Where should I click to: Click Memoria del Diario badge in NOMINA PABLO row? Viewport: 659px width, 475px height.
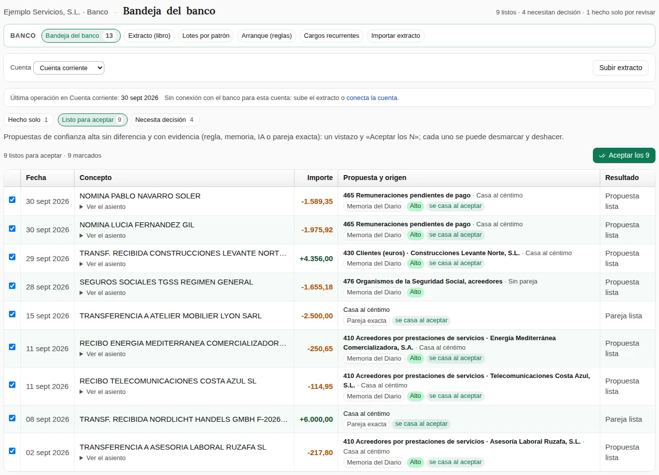coord(374,206)
